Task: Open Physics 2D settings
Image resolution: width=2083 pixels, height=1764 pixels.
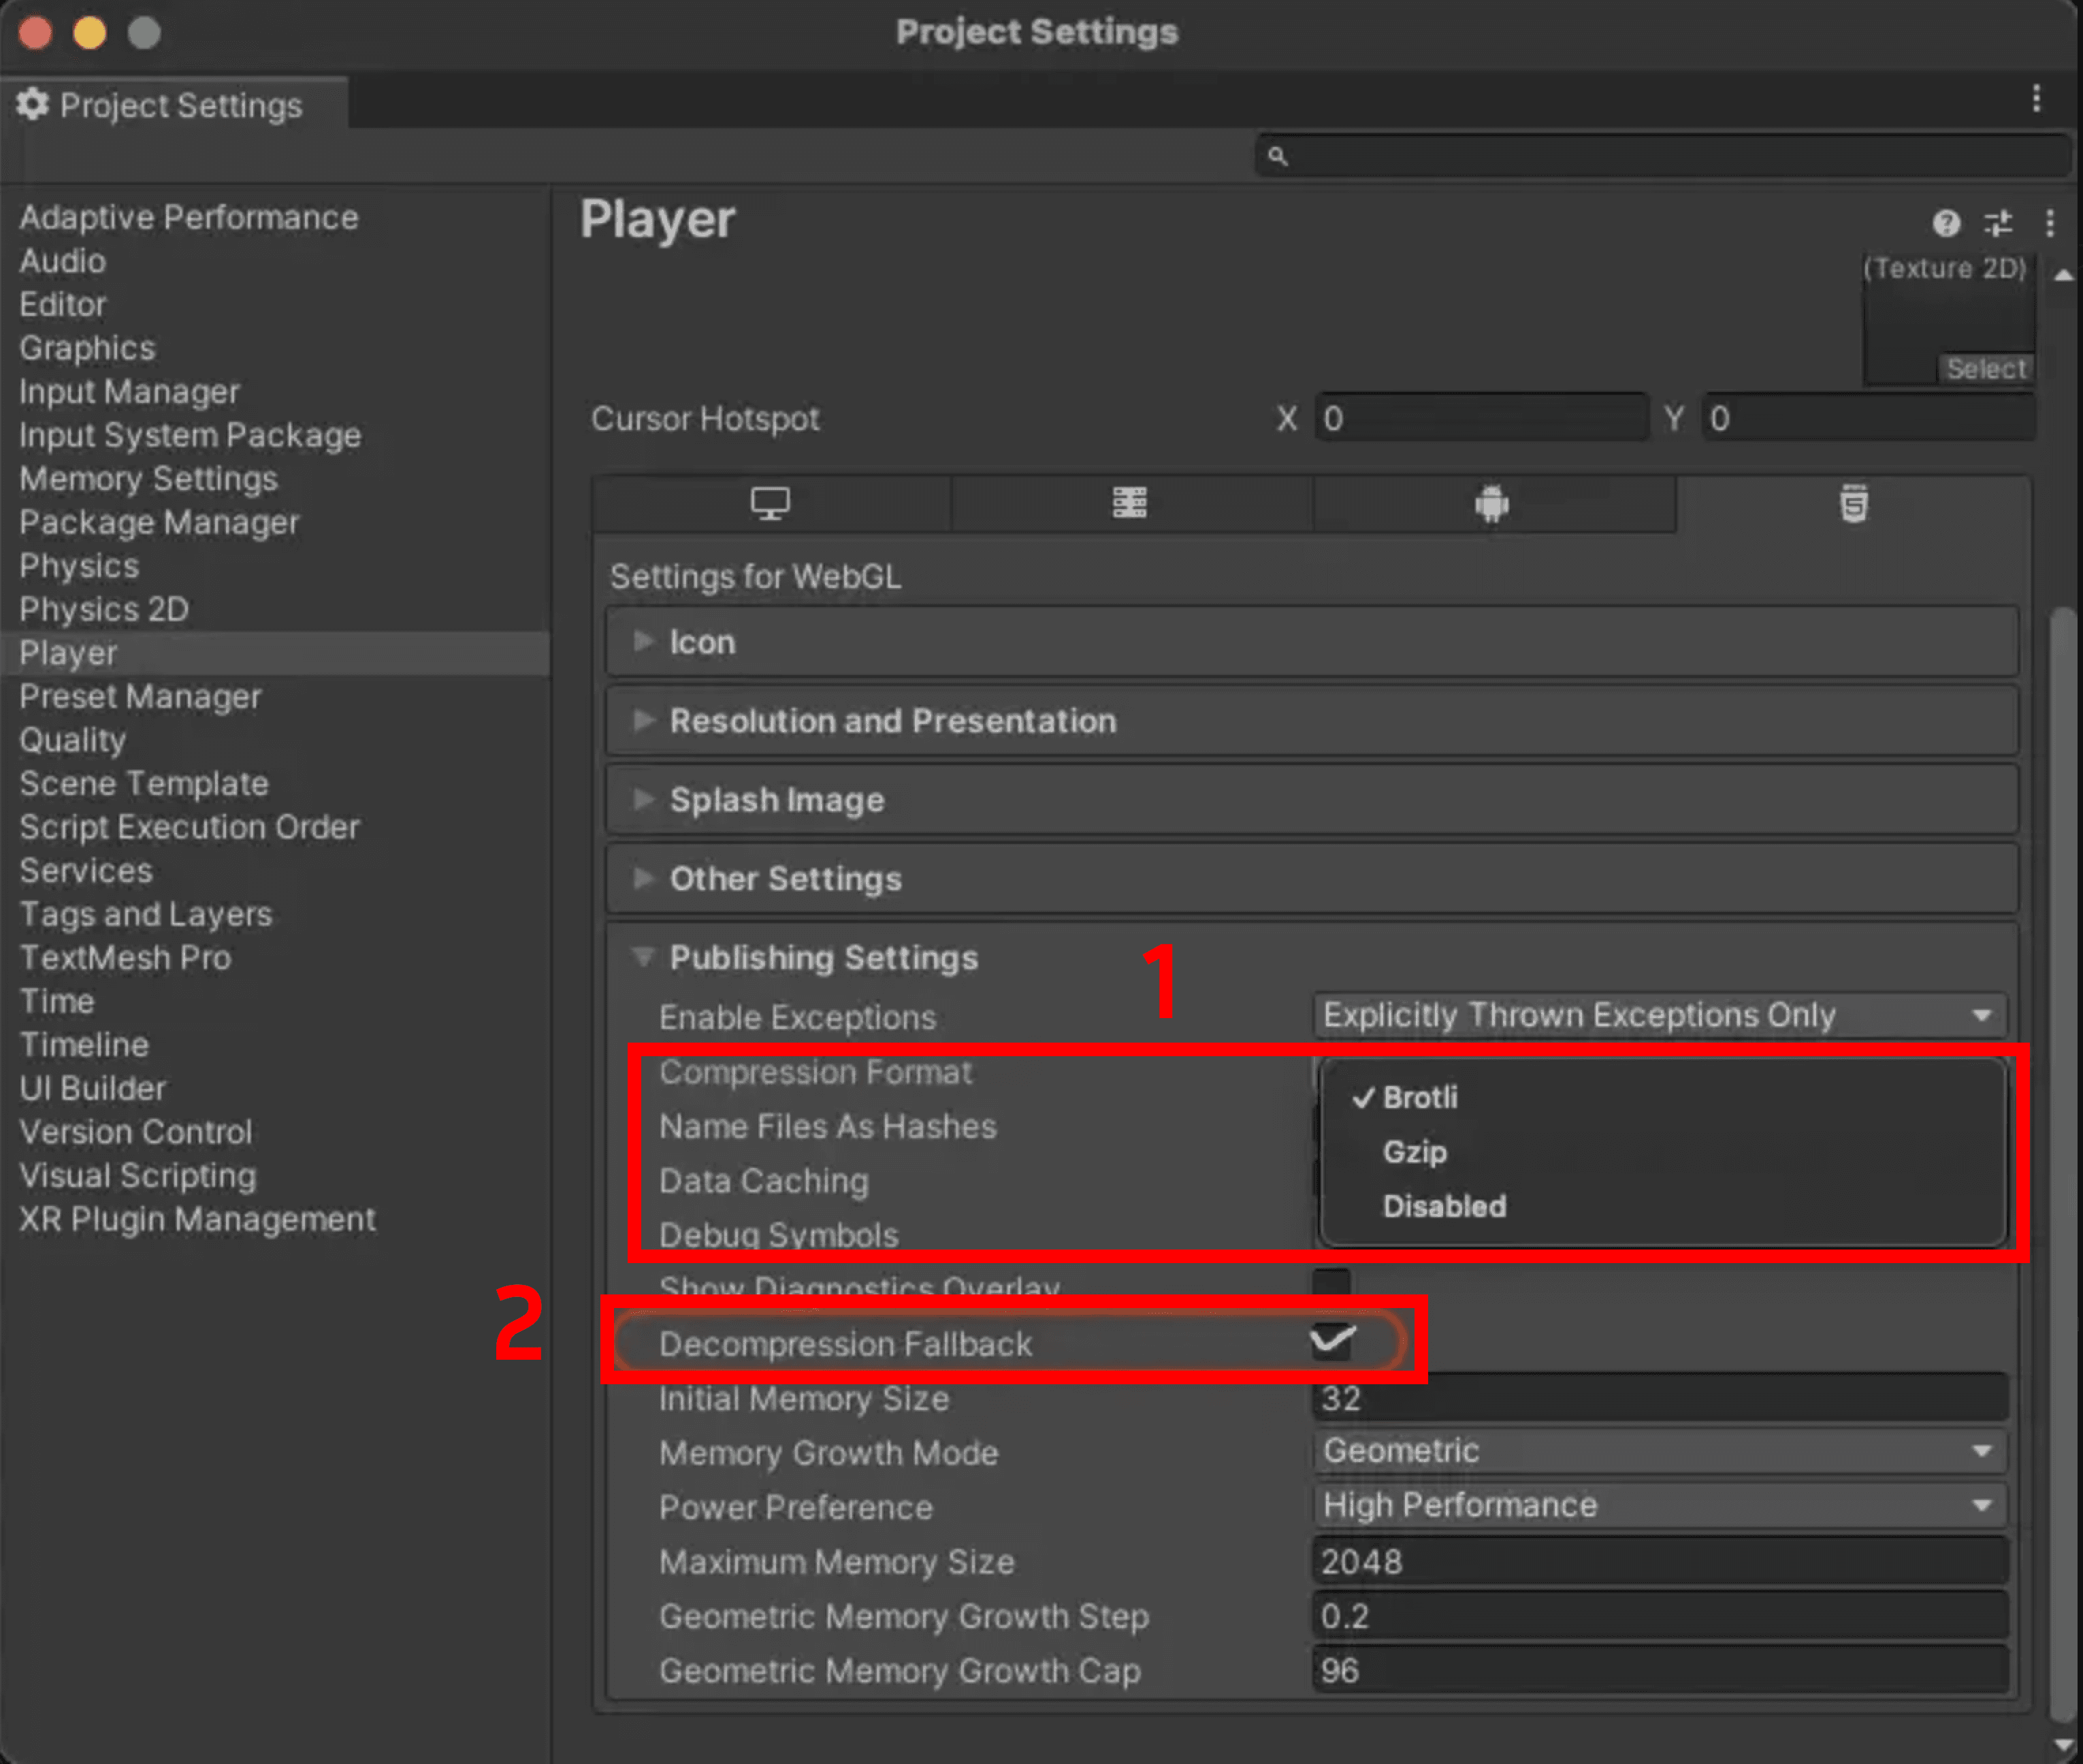Action: click(104, 609)
